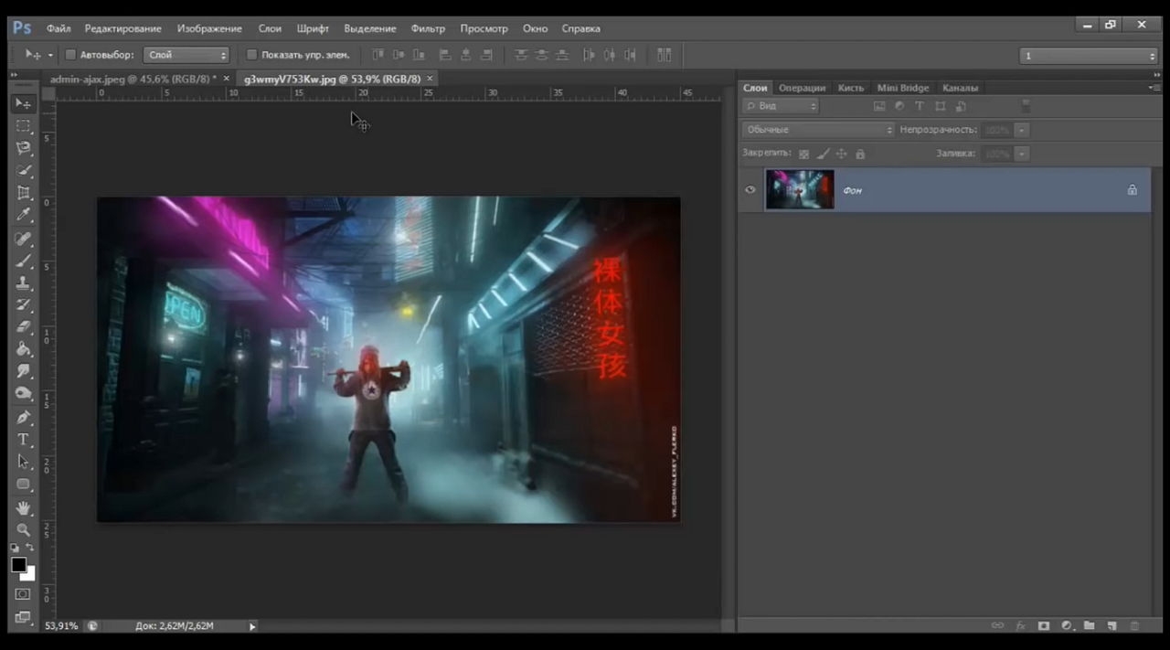Select the Paint Bucket tool
Image resolution: width=1170 pixels, height=650 pixels.
click(x=24, y=349)
